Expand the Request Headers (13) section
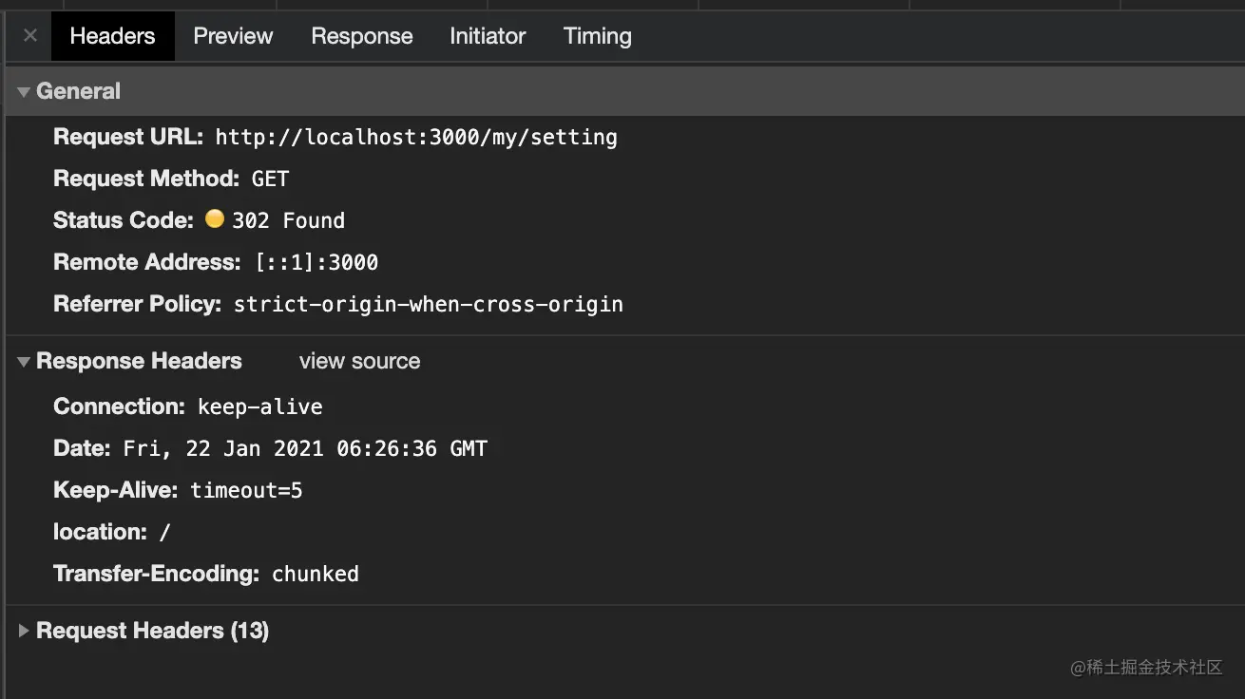1245x699 pixels. pyautogui.click(x=24, y=631)
